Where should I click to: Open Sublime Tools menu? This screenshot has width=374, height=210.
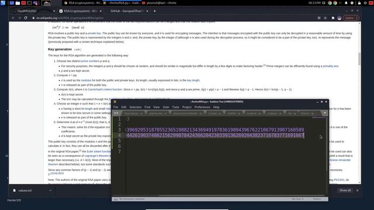(175, 107)
